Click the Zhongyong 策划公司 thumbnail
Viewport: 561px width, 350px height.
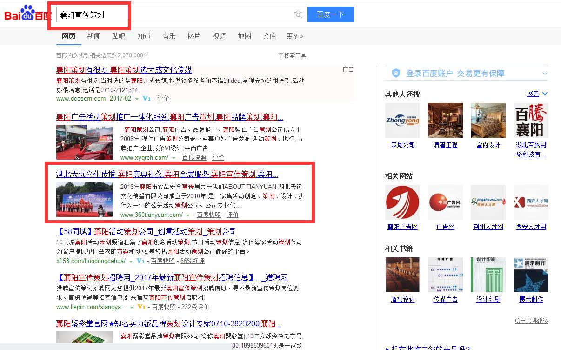tap(402, 120)
